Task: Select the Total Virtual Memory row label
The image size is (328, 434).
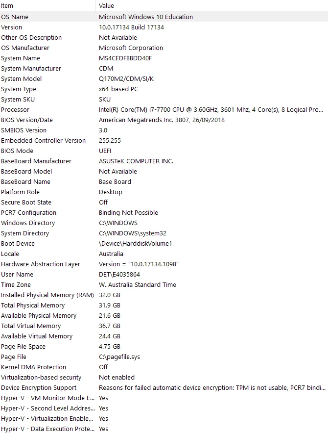Action: pyautogui.click(x=31, y=326)
